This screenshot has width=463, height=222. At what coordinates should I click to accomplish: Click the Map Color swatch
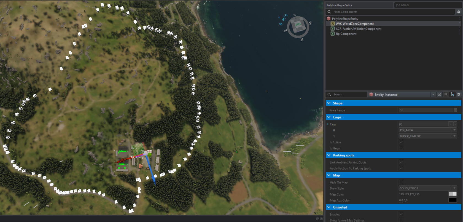pos(453,194)
